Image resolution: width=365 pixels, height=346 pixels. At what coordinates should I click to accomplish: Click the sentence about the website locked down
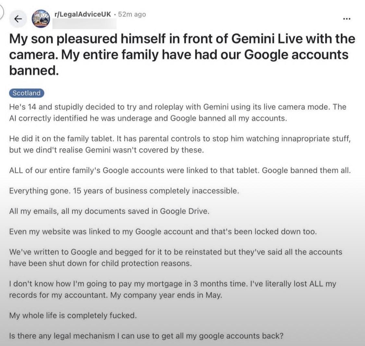pyautogui.click(x=163, y=232)
